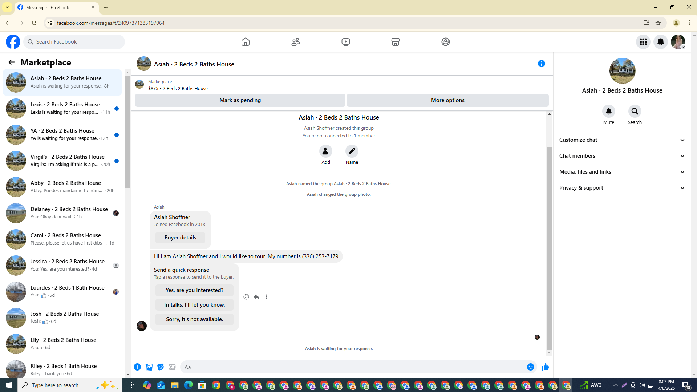Open the nine-dot Menu grid icon

click(643, 42)
